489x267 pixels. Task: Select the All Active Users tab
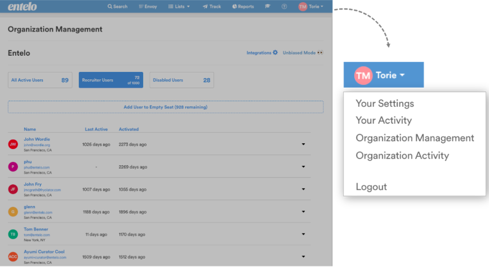coord(40,80)
